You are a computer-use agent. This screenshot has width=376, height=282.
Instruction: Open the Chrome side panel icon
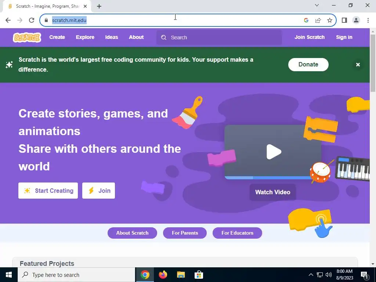344,20
